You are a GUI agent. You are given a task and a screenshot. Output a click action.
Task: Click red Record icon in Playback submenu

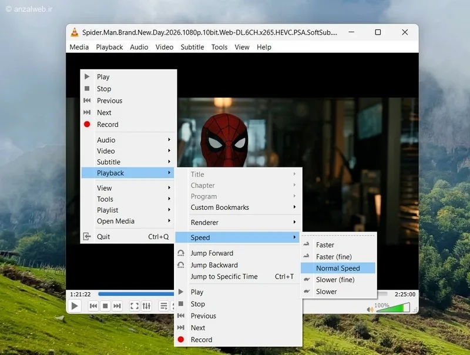(x=181, y=339)
